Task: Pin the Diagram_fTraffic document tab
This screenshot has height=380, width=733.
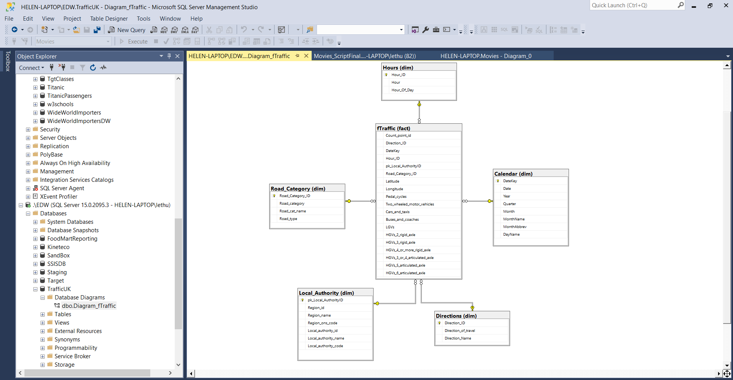Action: point(297,56)
